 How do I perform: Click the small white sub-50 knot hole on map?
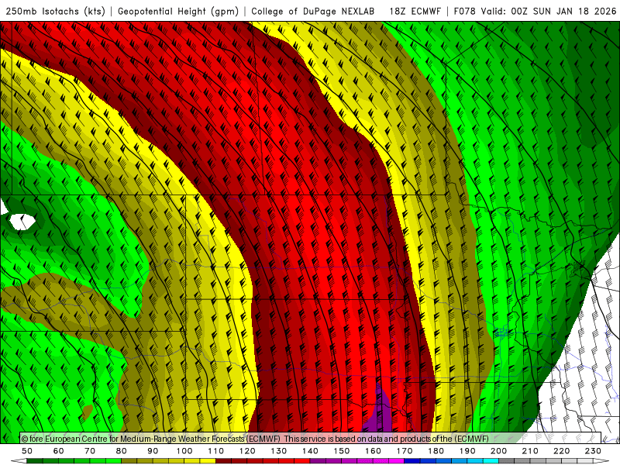coord(22,222)
